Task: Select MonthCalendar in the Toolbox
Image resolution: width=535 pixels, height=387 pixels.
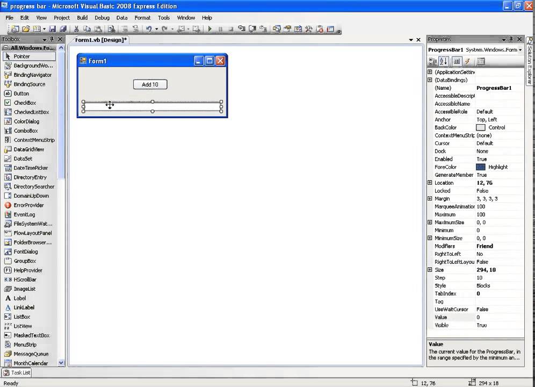Action: [x=30, y=363]
